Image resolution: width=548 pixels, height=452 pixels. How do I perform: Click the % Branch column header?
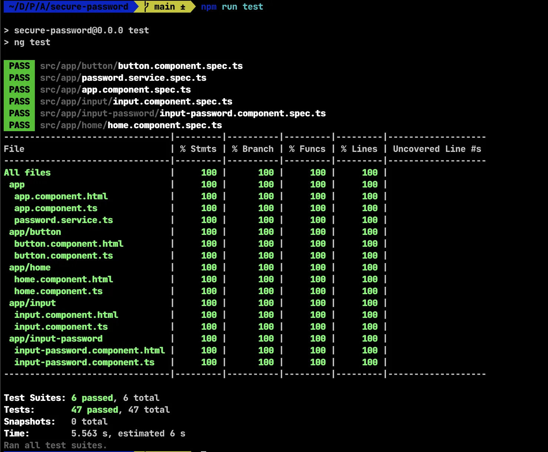(253, 149)
